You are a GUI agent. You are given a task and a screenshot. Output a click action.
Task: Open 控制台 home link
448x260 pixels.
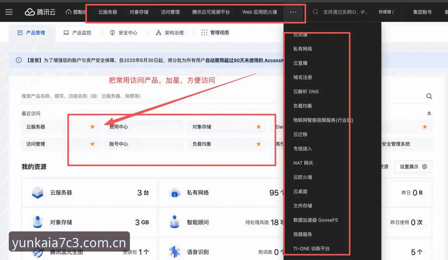coord(76,12)
